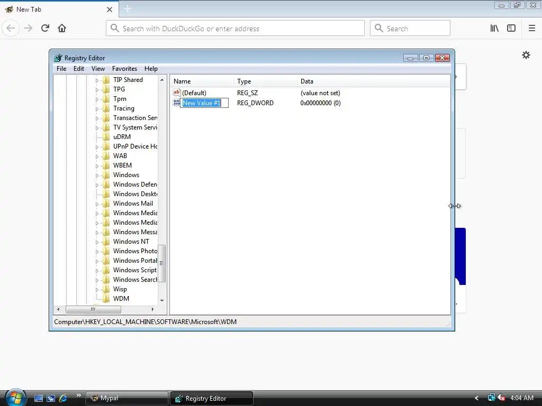
Task: Click the TIP Shared folder icon
Action: coord(106,80)
